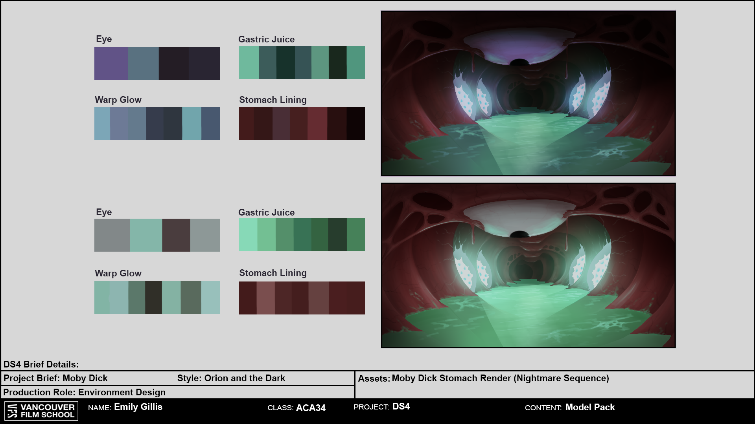Screen dimensions: 755x424
Task: Select the first light blue swatch in top Warp Glow
Action: tap(102, 123)
